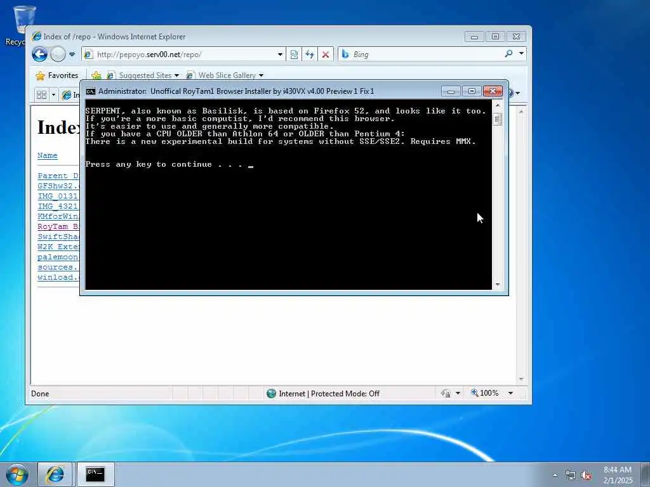The width and height of the screenshot is (650, 487).
Task: Click the address bar URL field
Action: (180, 55)
